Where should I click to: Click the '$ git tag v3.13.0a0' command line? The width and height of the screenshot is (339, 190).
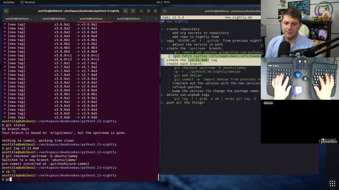coord(20,148)
